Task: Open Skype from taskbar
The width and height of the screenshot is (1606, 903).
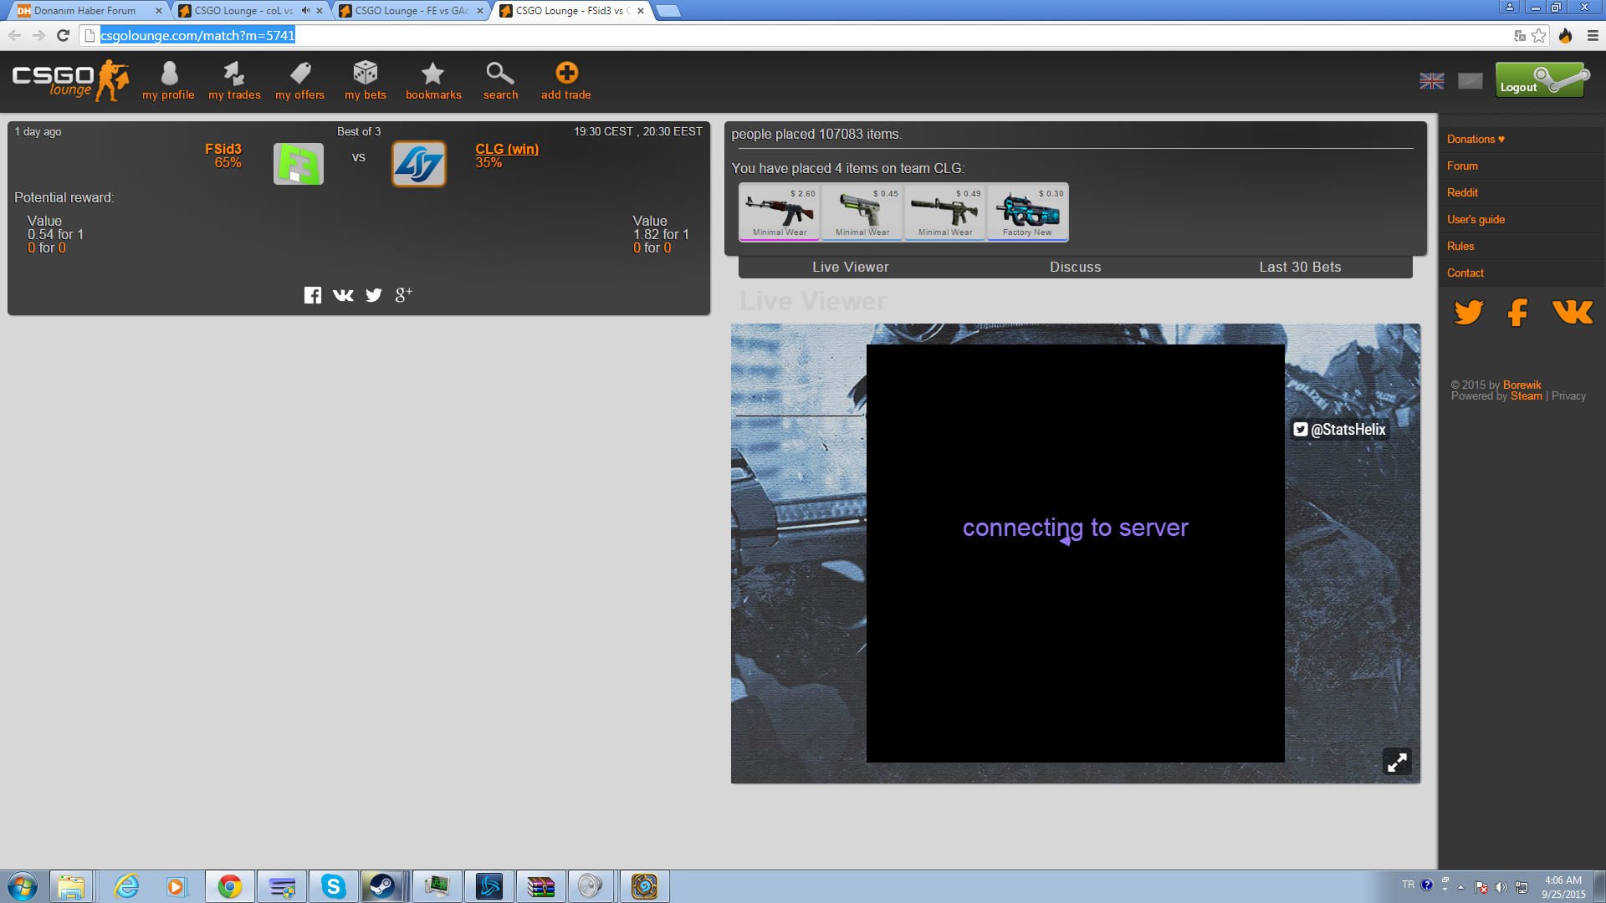Action: tap(334, 885)
